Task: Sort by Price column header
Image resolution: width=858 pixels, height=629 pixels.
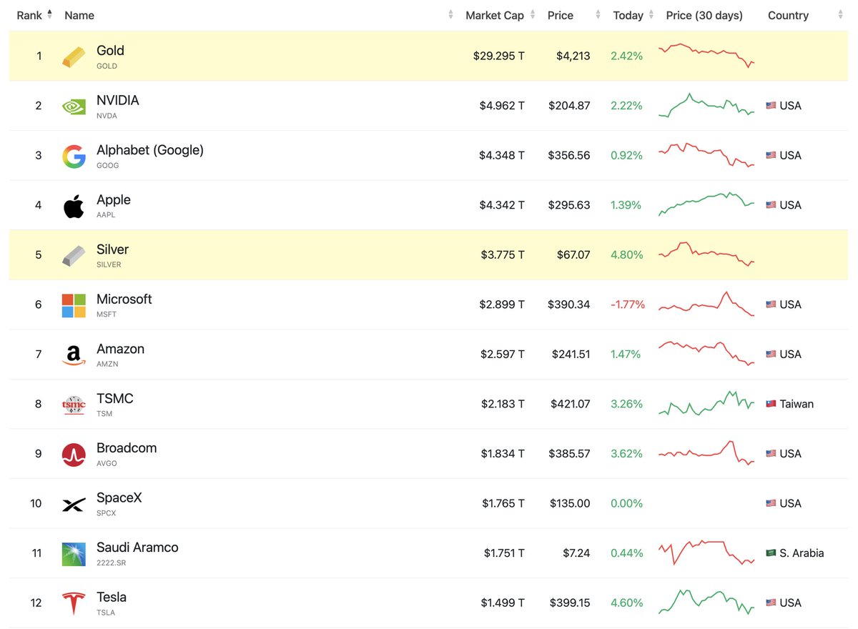Action: coord(561,15)
